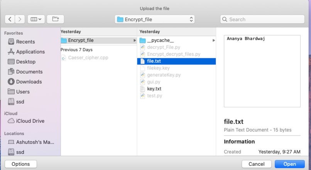Click the Documents sidebar icon
311x170 pixels.
11,71
